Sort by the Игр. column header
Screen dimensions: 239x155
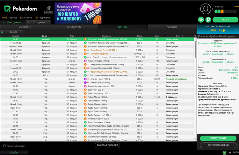coord(157,36)
